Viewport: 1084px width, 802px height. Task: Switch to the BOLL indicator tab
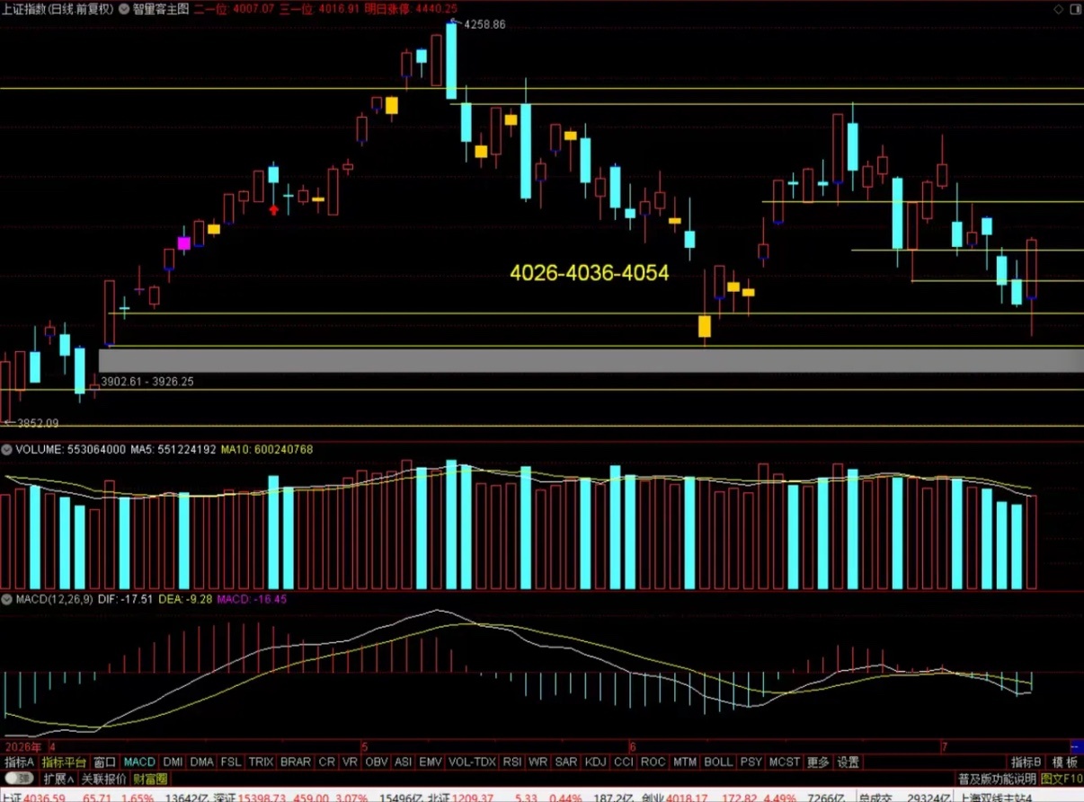point(718,762)
